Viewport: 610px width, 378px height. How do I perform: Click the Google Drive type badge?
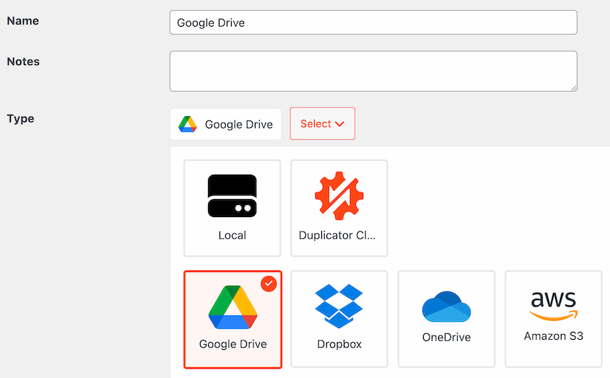pos(226,124)
